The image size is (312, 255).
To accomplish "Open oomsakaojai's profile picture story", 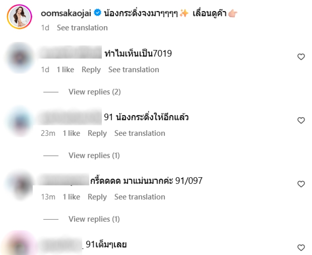I will 19,17.
